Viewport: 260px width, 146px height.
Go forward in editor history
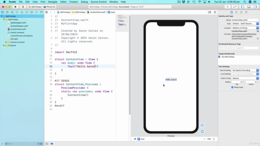pos(54,12)
